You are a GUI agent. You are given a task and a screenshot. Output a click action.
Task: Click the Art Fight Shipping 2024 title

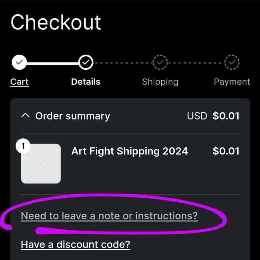click(129, 151)
